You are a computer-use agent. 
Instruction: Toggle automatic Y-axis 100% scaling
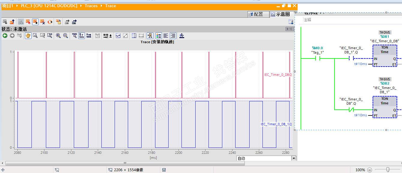tap(82, 36)
